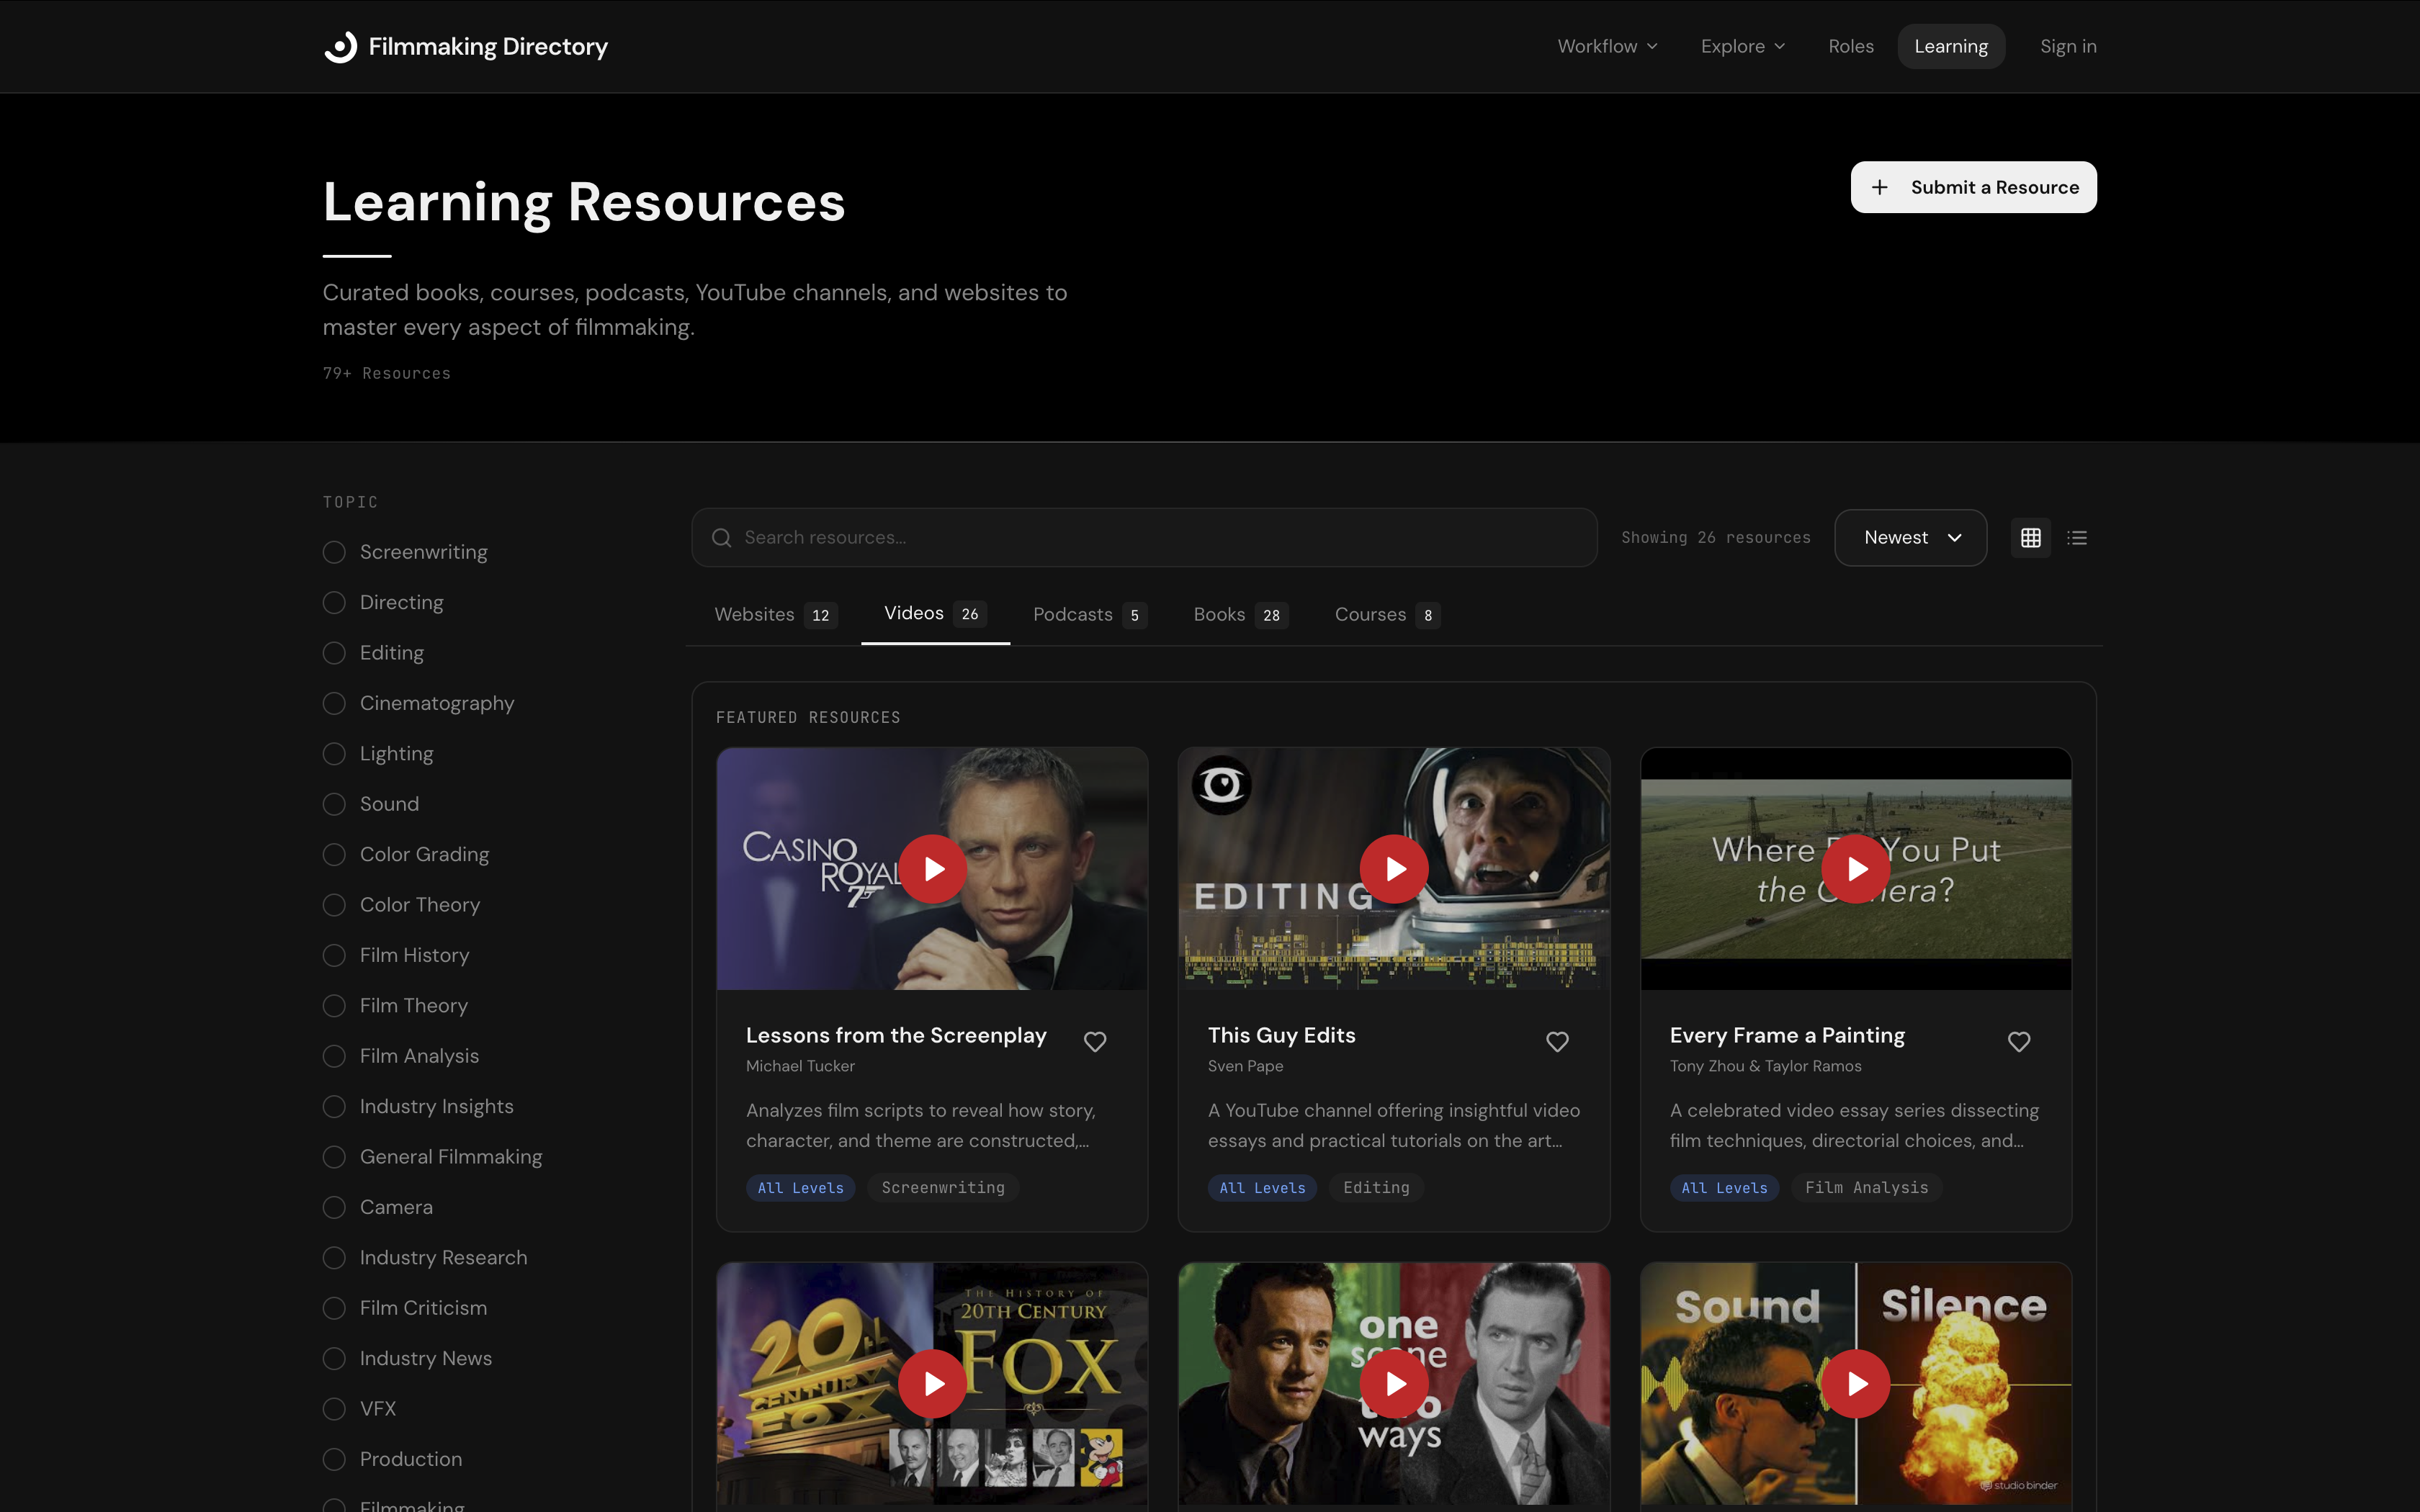Play the This Guy Edits featured video
The image size is (2420, 1512).
coord(1393,868)
